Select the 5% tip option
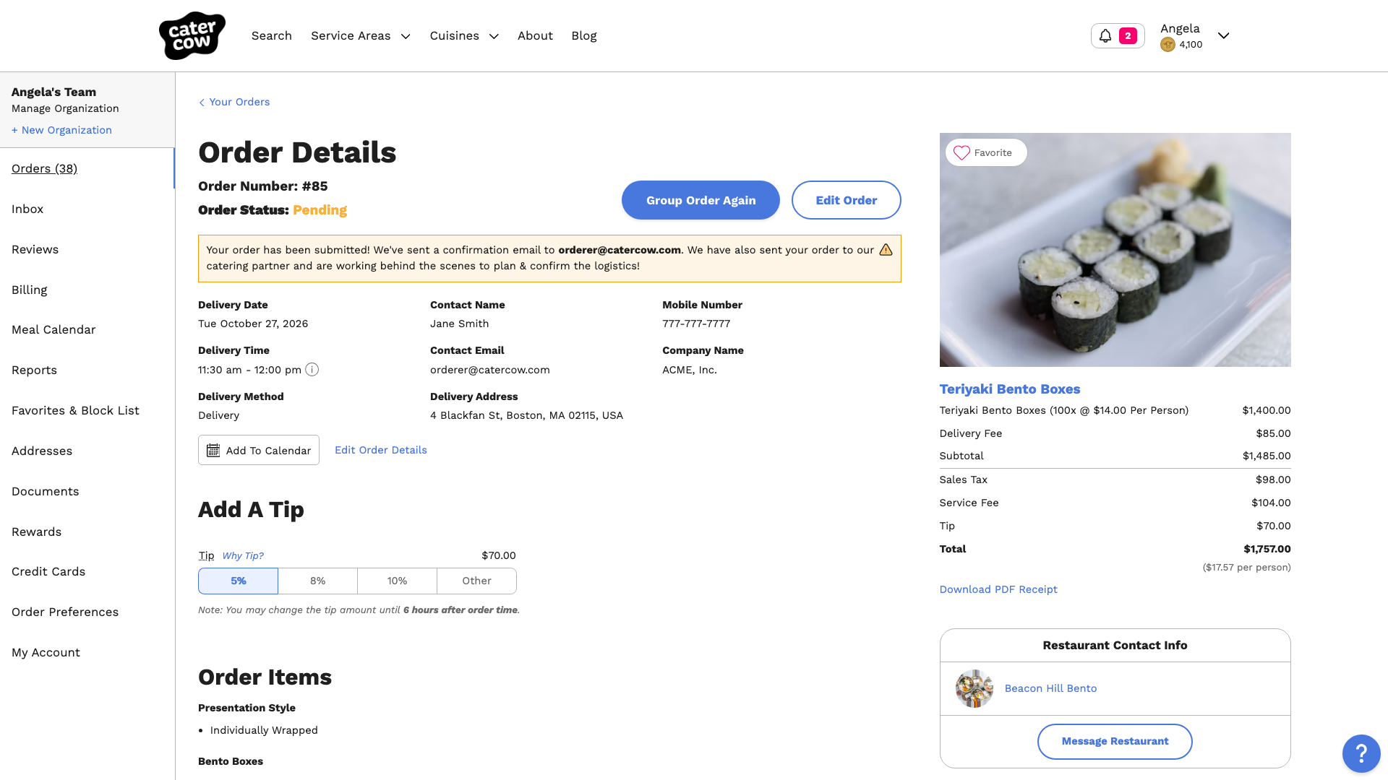 point(238,581)
